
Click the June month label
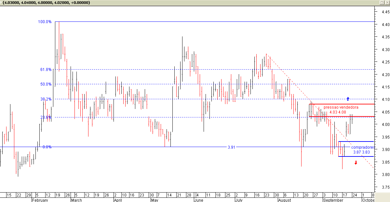point(199,200)
